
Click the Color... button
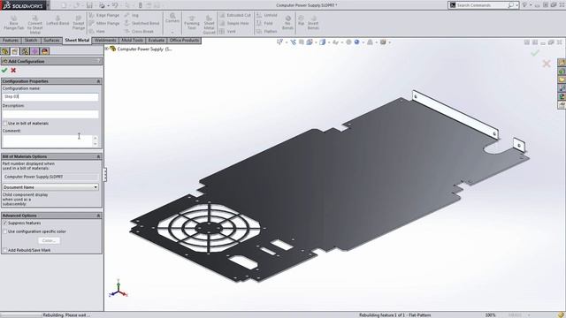tap(50, 240)
